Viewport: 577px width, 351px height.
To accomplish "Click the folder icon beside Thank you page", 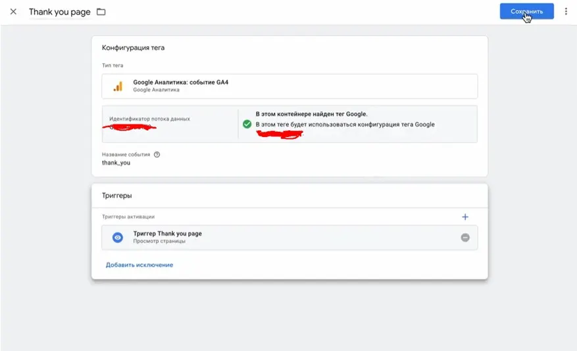I will pyautogui.click(x=101, y=12).
